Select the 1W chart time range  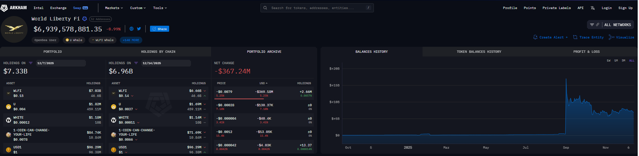coord(608,60)
